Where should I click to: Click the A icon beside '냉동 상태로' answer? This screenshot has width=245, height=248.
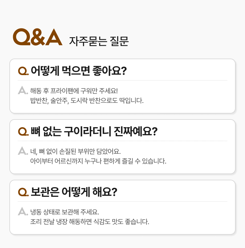[x=23, y=212]
